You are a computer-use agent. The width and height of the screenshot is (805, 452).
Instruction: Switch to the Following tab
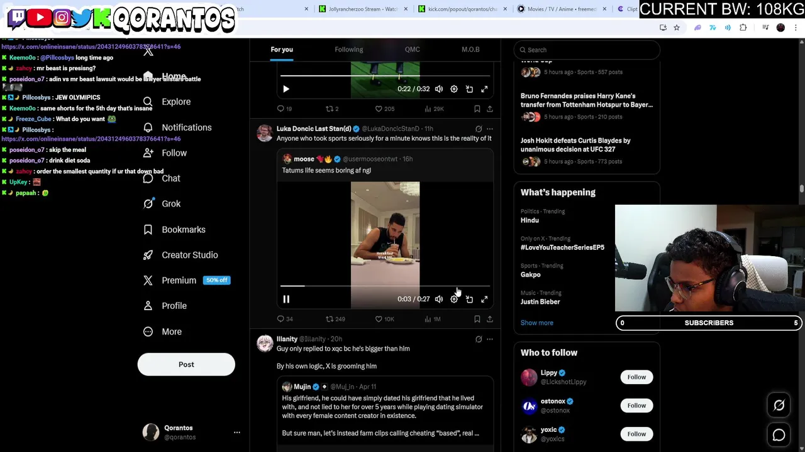coord(349,50)
